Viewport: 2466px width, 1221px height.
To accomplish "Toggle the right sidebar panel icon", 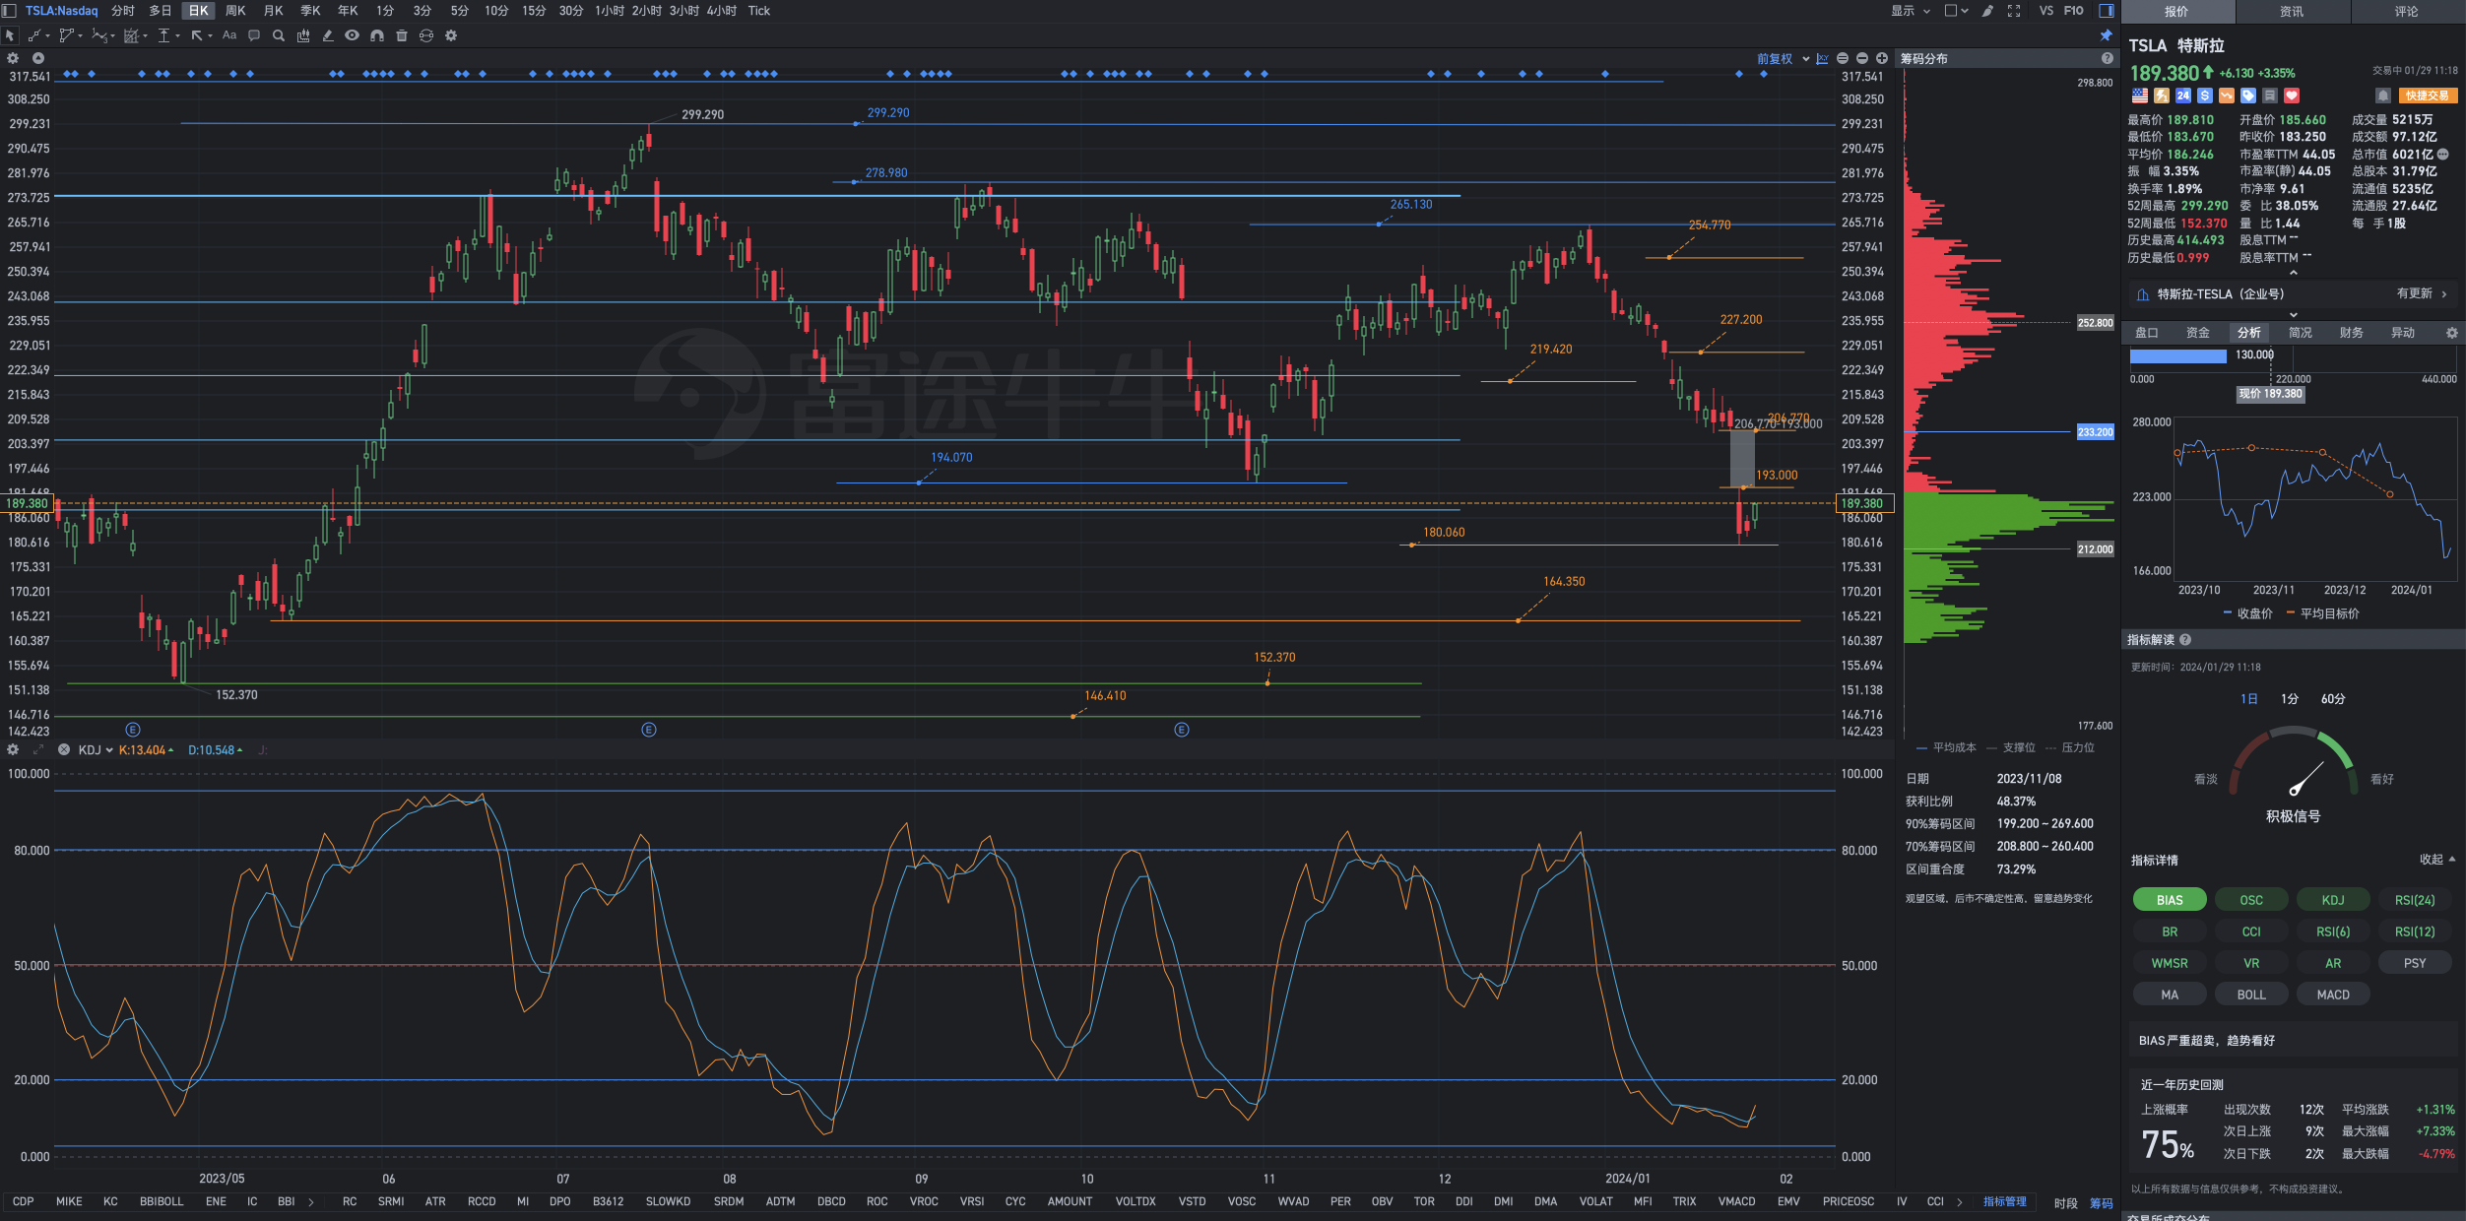I will coord(2107,11).
